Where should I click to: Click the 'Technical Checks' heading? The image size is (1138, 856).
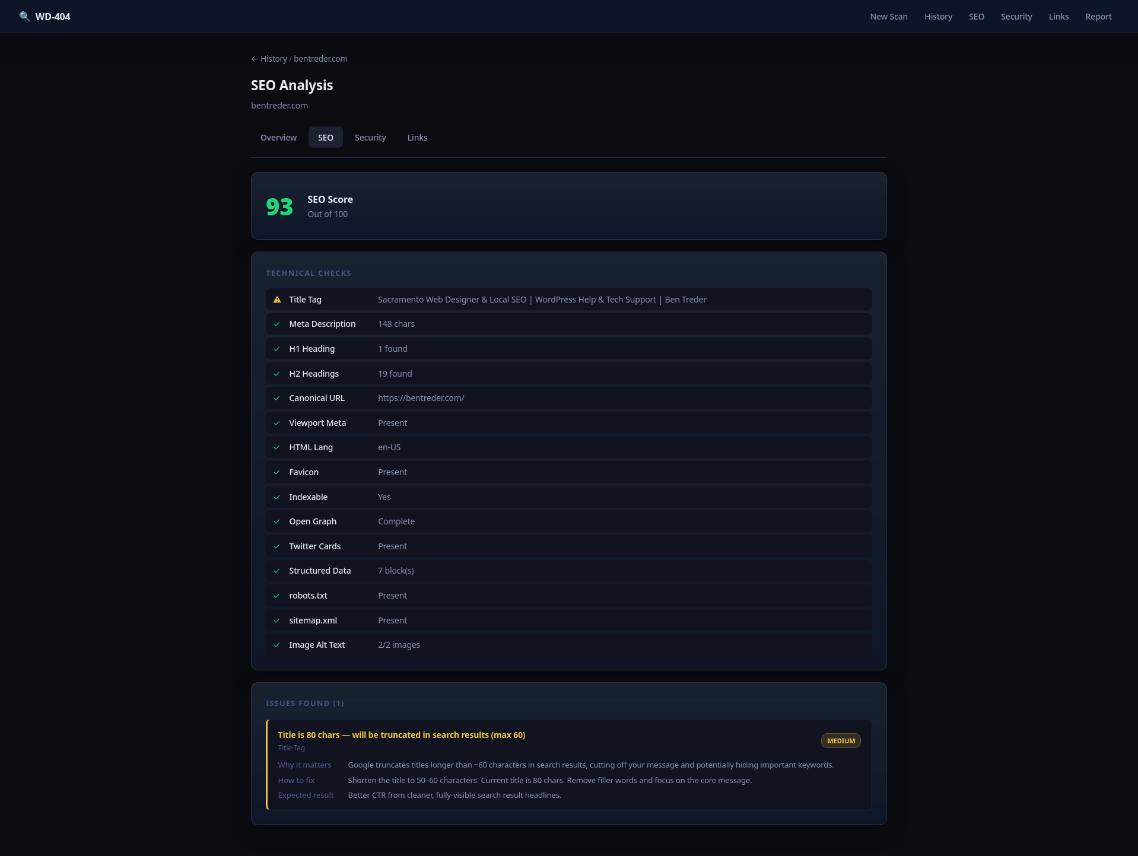point(309,273)
